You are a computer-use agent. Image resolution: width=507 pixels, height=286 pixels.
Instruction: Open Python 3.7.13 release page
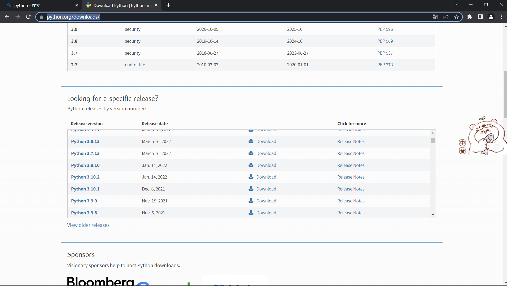coord(85,153)
